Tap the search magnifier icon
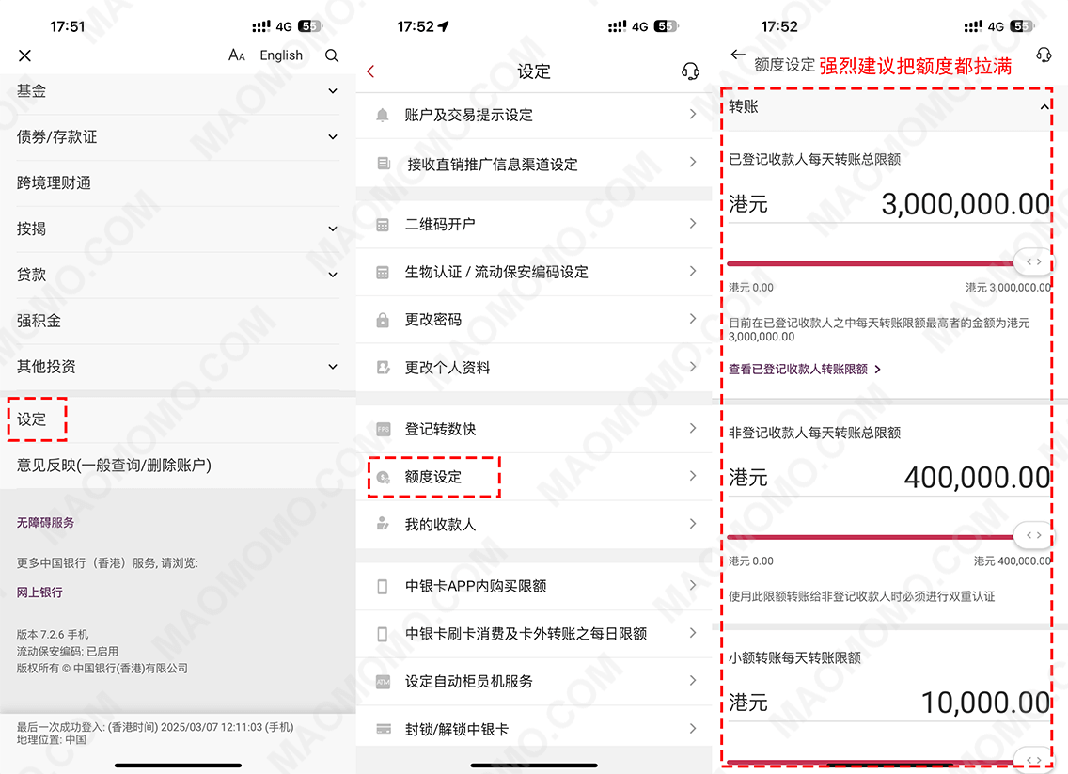This screenshot has height=774, width=1068. point(332,56)
